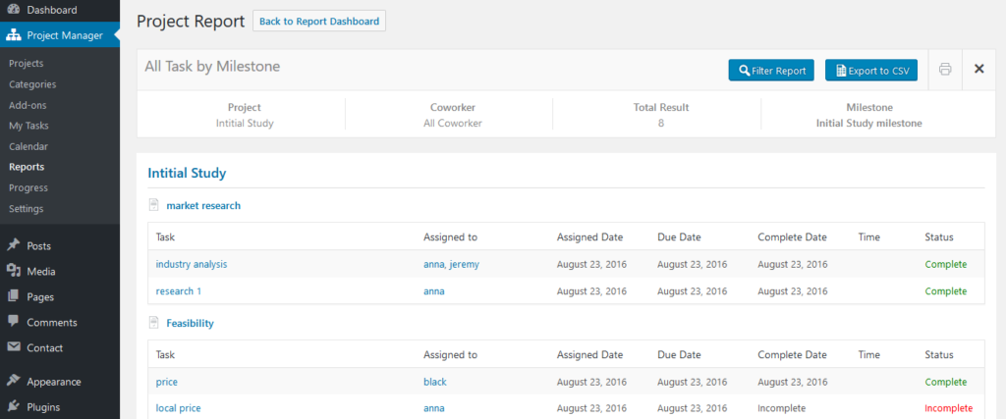1006x419 pixels.
Task: Click the Posts pushpin icon
Action: click(x=13, y=245)
